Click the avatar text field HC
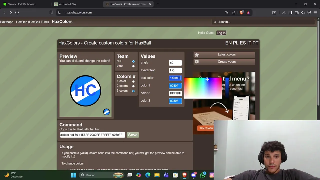The height and width of the screenshot is (180, 320). [x=175, y=70]
